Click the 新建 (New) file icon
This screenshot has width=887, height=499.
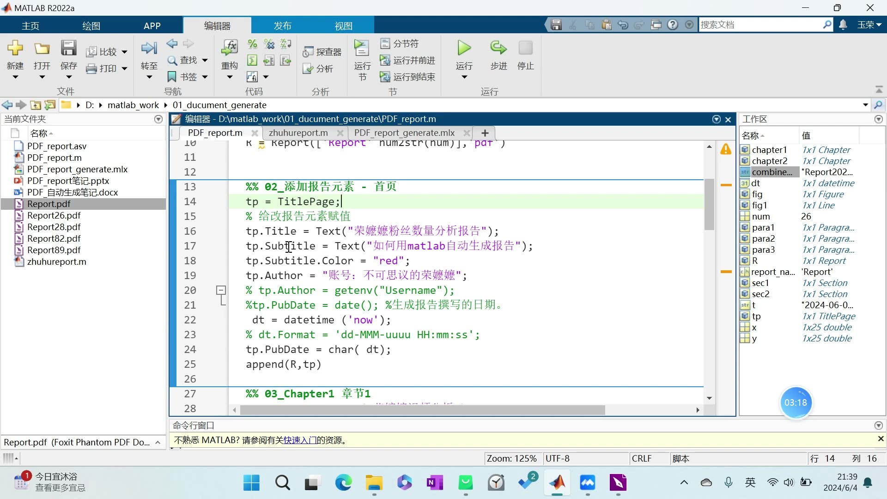point(15,49)
